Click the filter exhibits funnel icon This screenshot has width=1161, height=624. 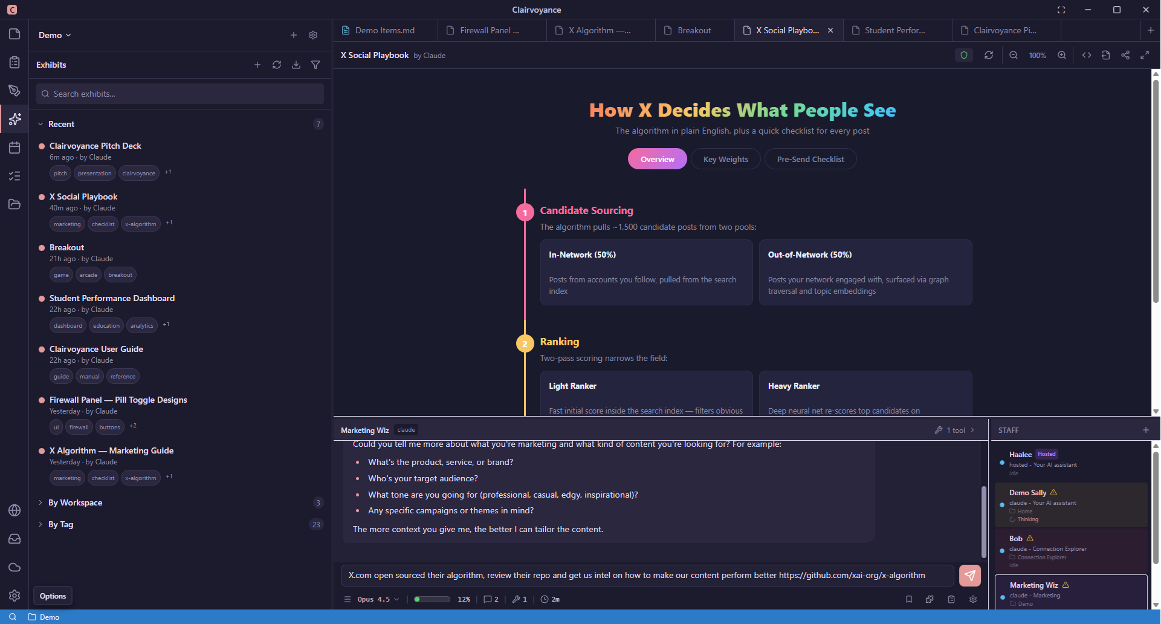(x=315, y=65)
